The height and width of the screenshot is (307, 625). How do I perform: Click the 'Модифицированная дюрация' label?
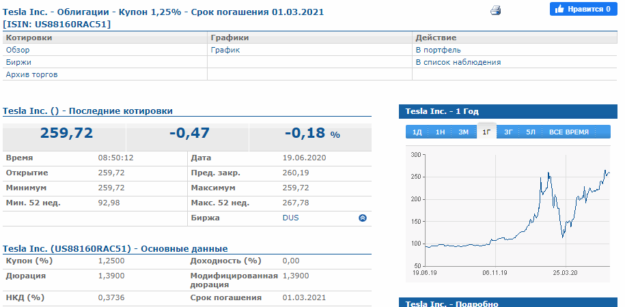(234, 280)
